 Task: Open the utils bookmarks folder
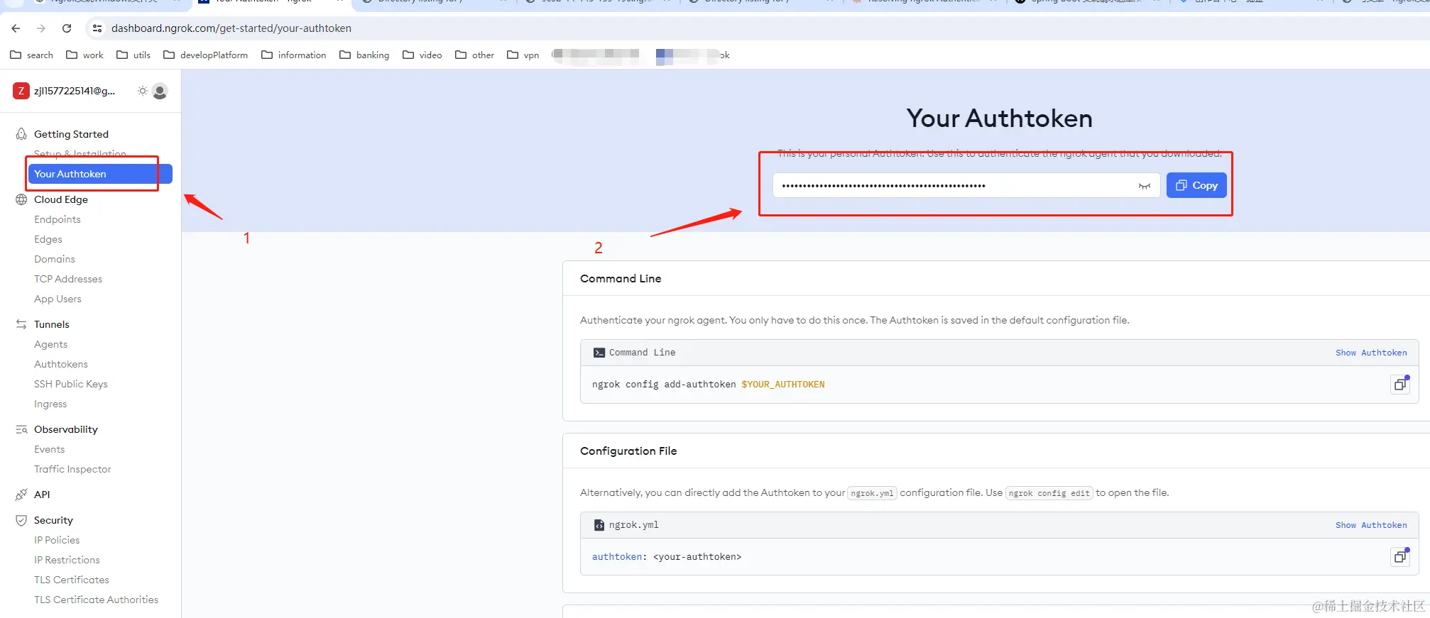click(133, 55)
